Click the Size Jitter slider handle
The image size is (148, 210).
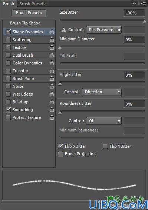point(145,21)
